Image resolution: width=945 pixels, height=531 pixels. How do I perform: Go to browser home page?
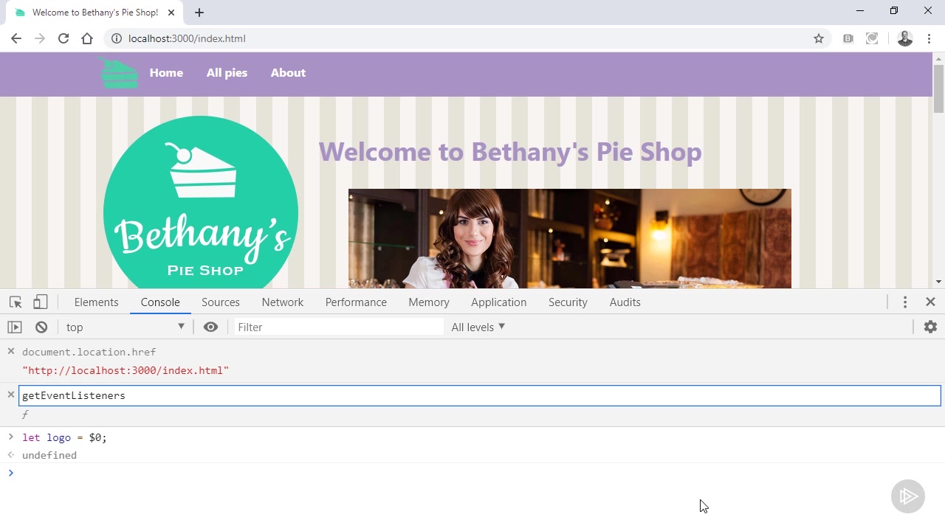(x=87, y=38)
